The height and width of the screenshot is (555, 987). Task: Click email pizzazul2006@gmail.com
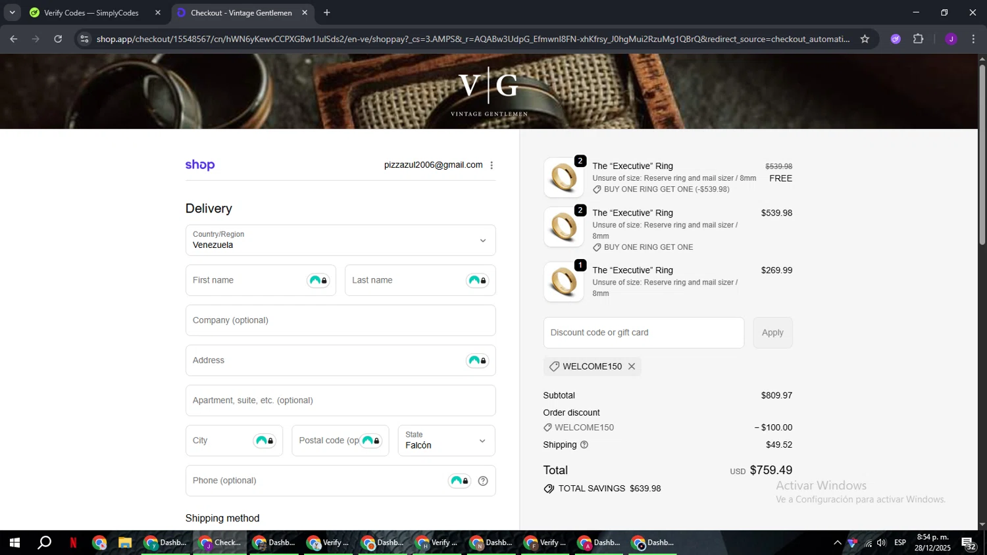433,165
